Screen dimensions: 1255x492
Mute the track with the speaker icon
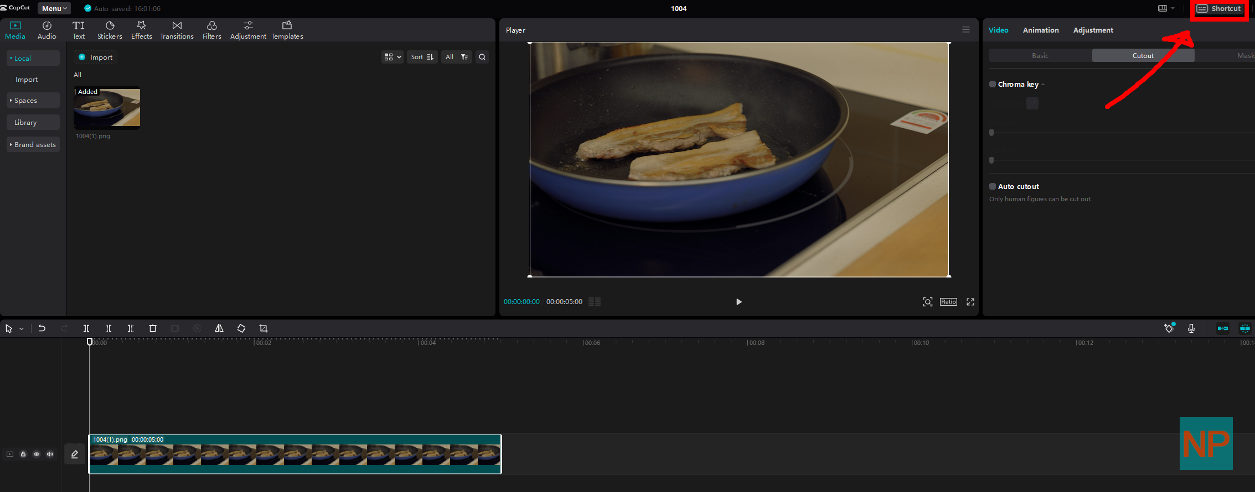[50, 454]
